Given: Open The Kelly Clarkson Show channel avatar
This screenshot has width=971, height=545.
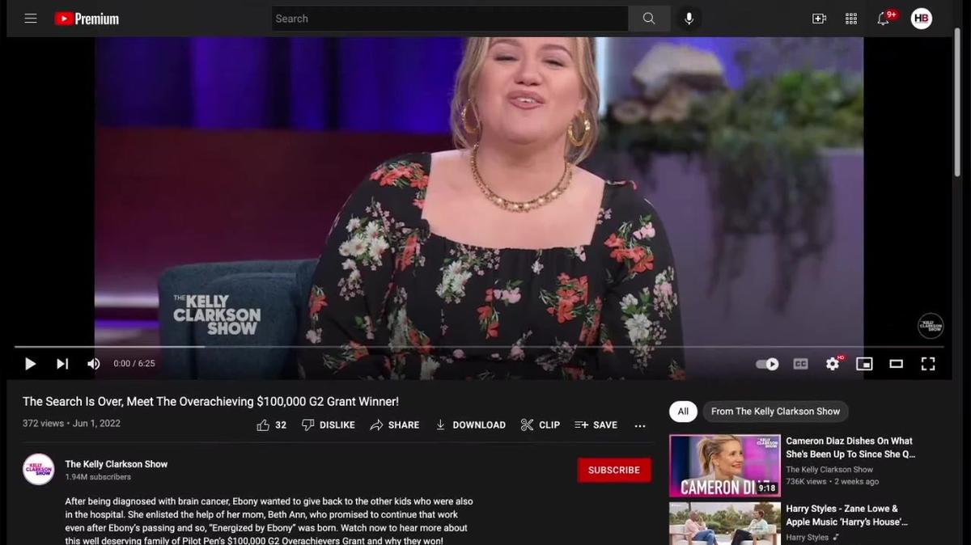Looking at the screenshot, I should (x=38, y=470).
